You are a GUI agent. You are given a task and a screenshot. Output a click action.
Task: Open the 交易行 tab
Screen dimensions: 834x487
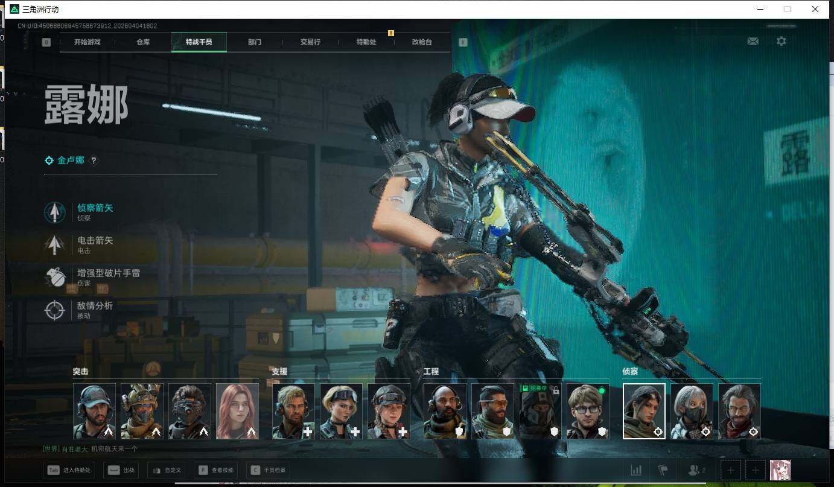pyautogui.click(x=310, y=42)
